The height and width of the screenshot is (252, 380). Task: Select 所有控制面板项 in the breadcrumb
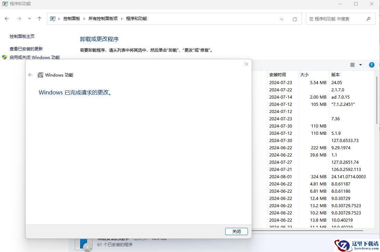[103, 19]
